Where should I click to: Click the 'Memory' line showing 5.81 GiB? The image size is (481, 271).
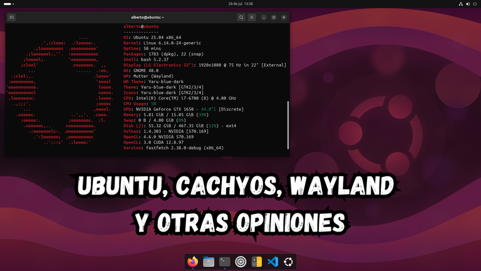click(166, 115)
